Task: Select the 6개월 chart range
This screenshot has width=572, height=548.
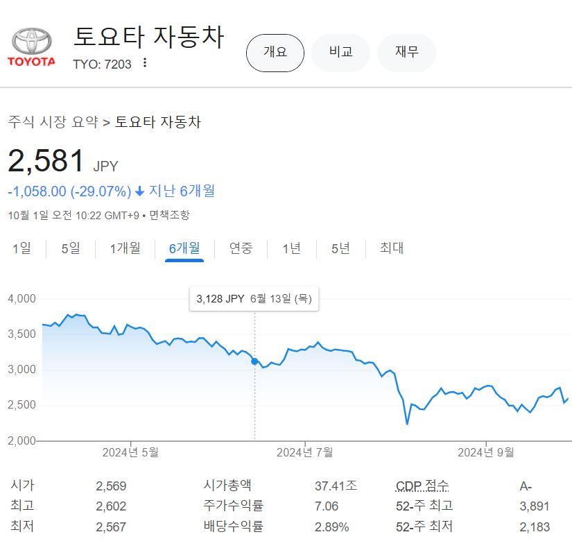Action: click(184, 248)
